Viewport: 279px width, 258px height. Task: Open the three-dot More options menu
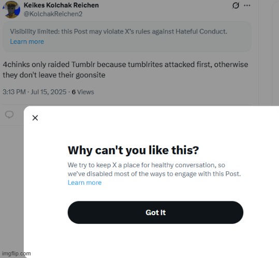coord(247,6)
